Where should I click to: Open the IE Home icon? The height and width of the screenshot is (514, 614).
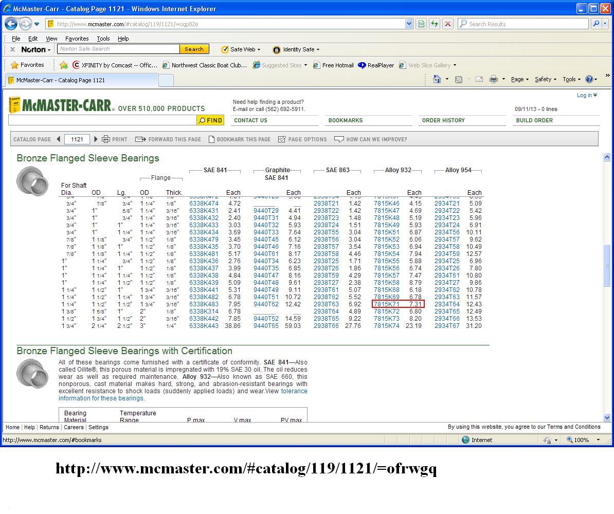click(437, 79)
